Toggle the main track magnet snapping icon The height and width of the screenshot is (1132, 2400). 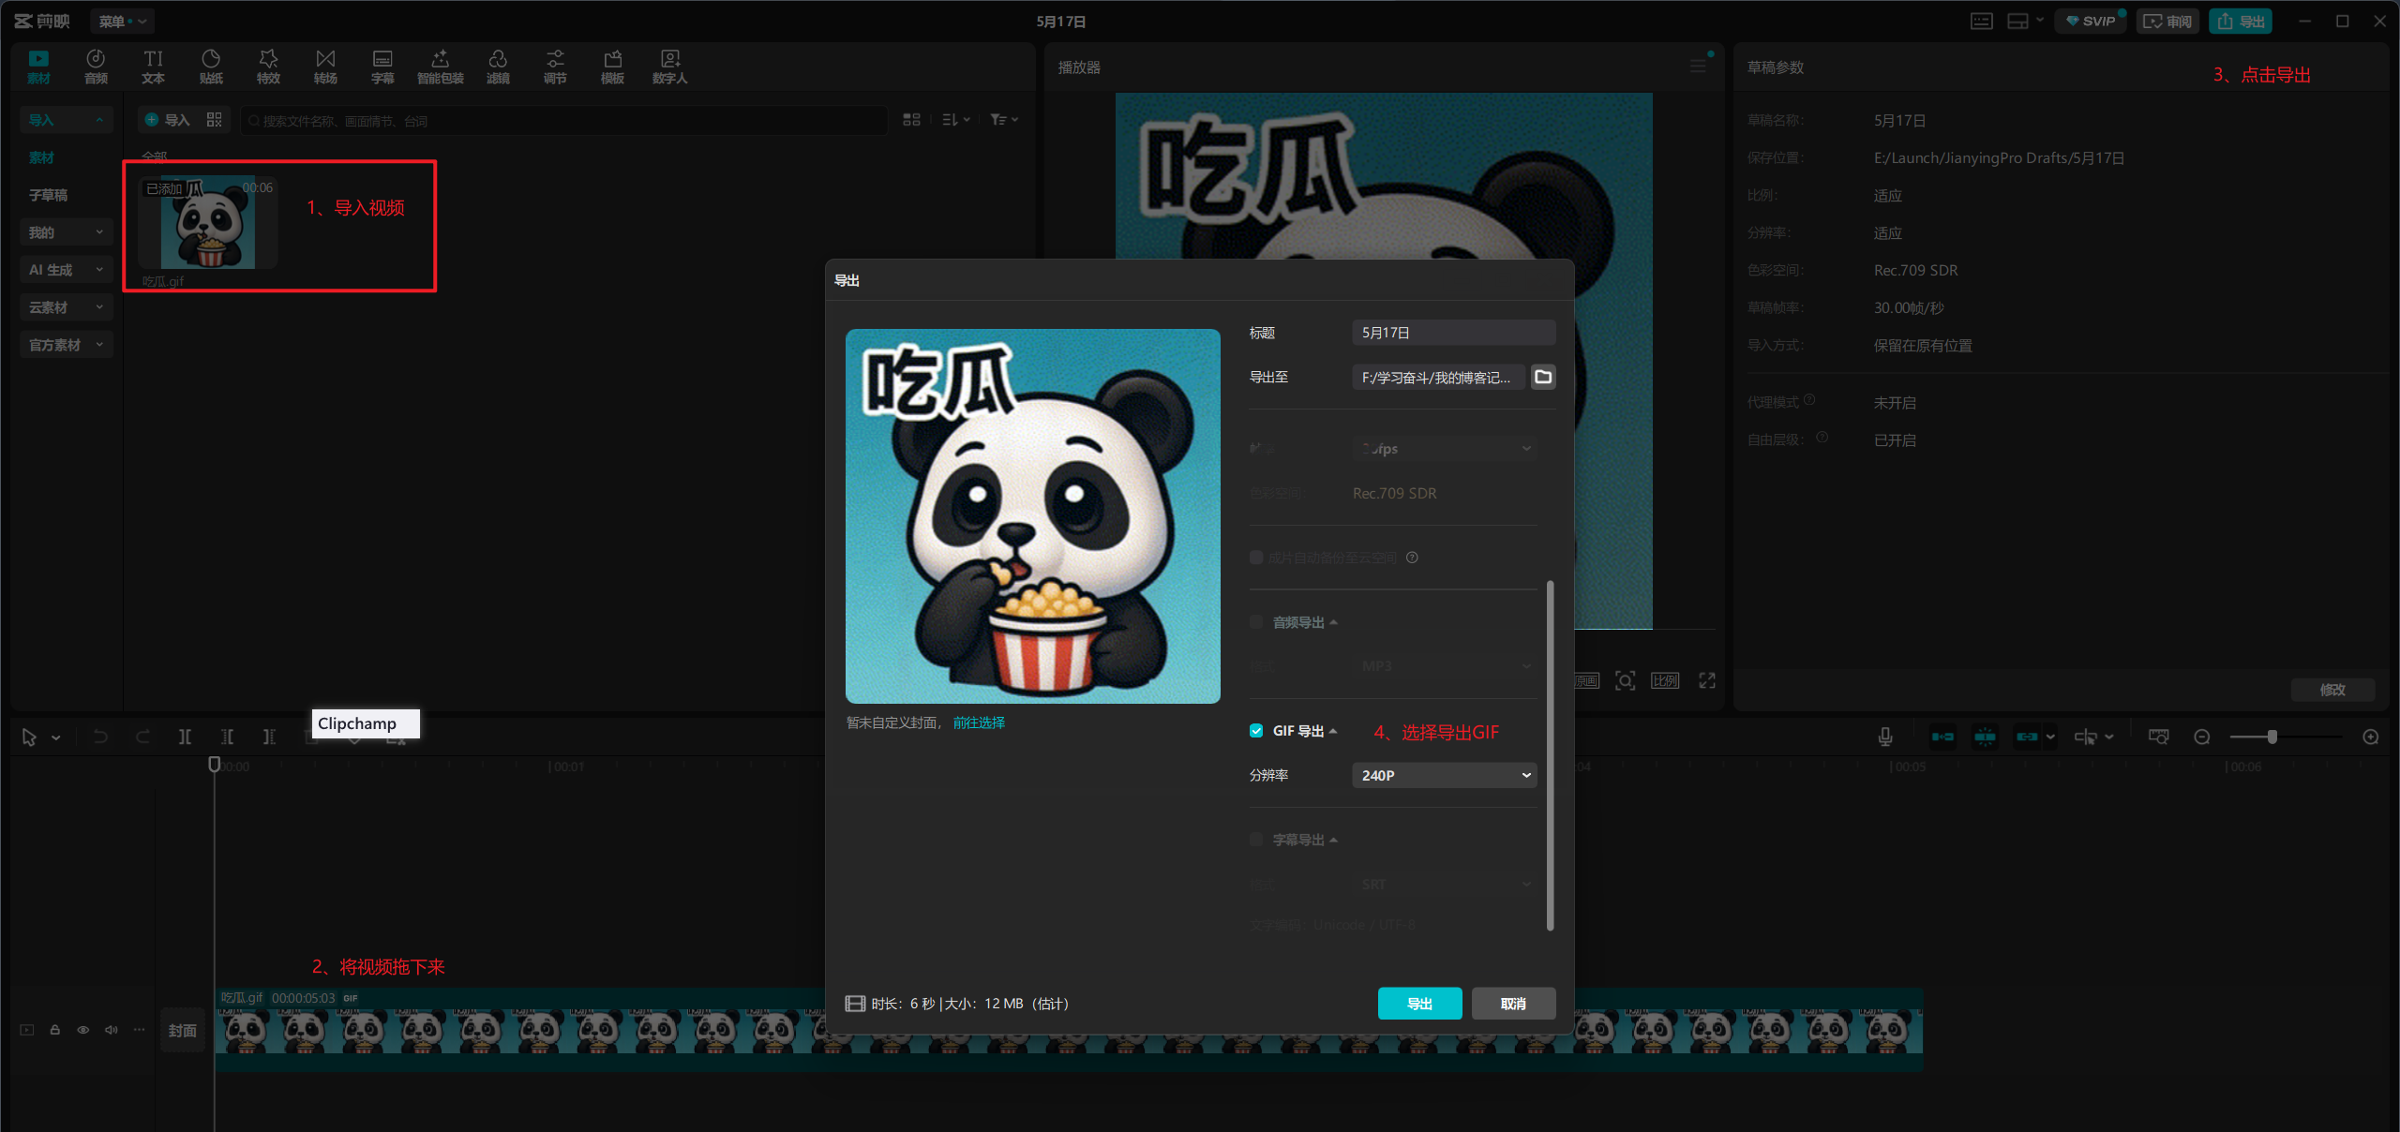coord(1942,737)
